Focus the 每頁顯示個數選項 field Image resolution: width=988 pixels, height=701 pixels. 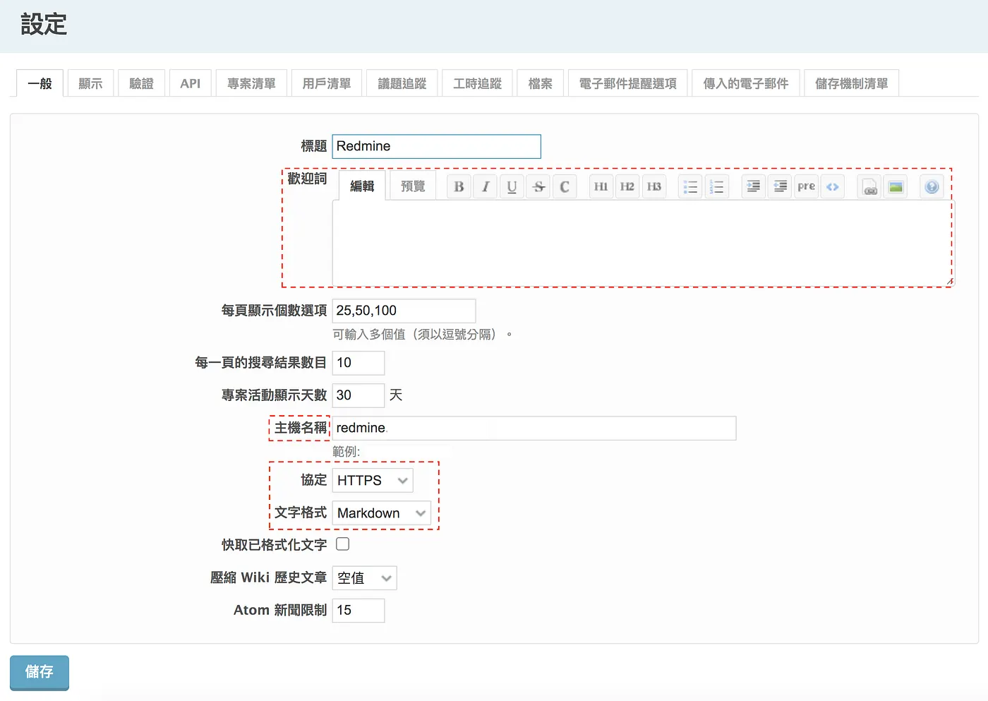(404, 311)
